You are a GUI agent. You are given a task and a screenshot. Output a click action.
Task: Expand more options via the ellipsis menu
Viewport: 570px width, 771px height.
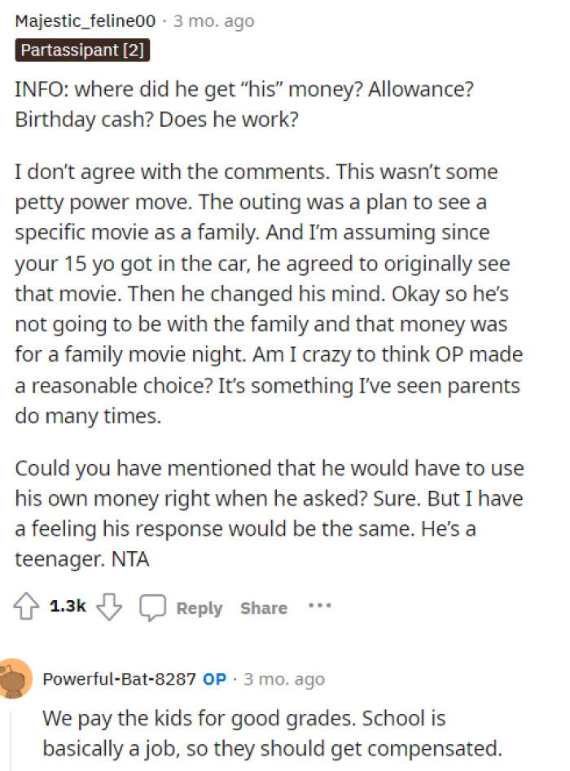tap(320, 606)
